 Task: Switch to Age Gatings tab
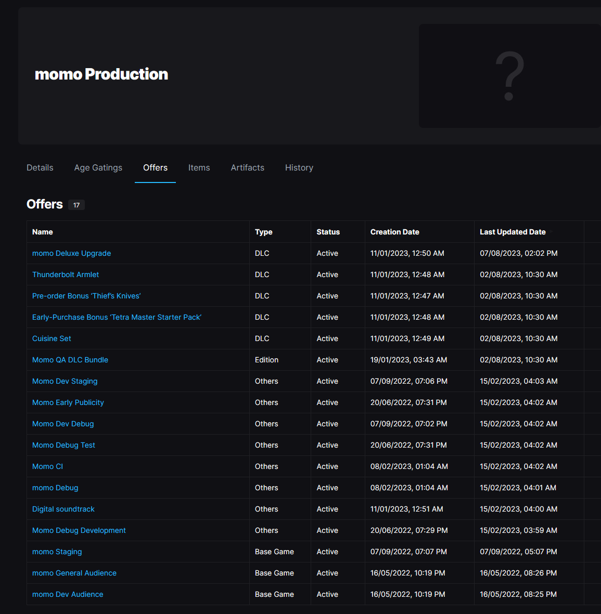click(98, 167)
